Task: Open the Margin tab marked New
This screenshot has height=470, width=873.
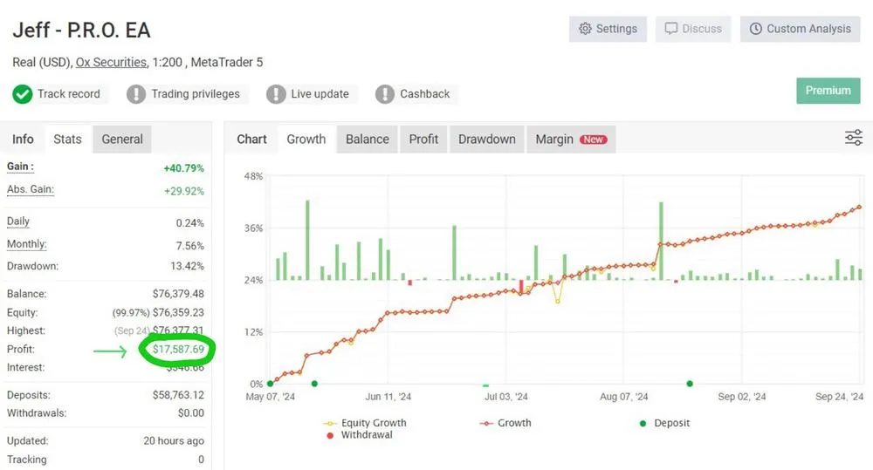Action: point(571,139)
